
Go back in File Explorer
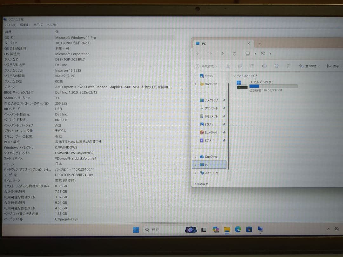click(x=198, y=54)
